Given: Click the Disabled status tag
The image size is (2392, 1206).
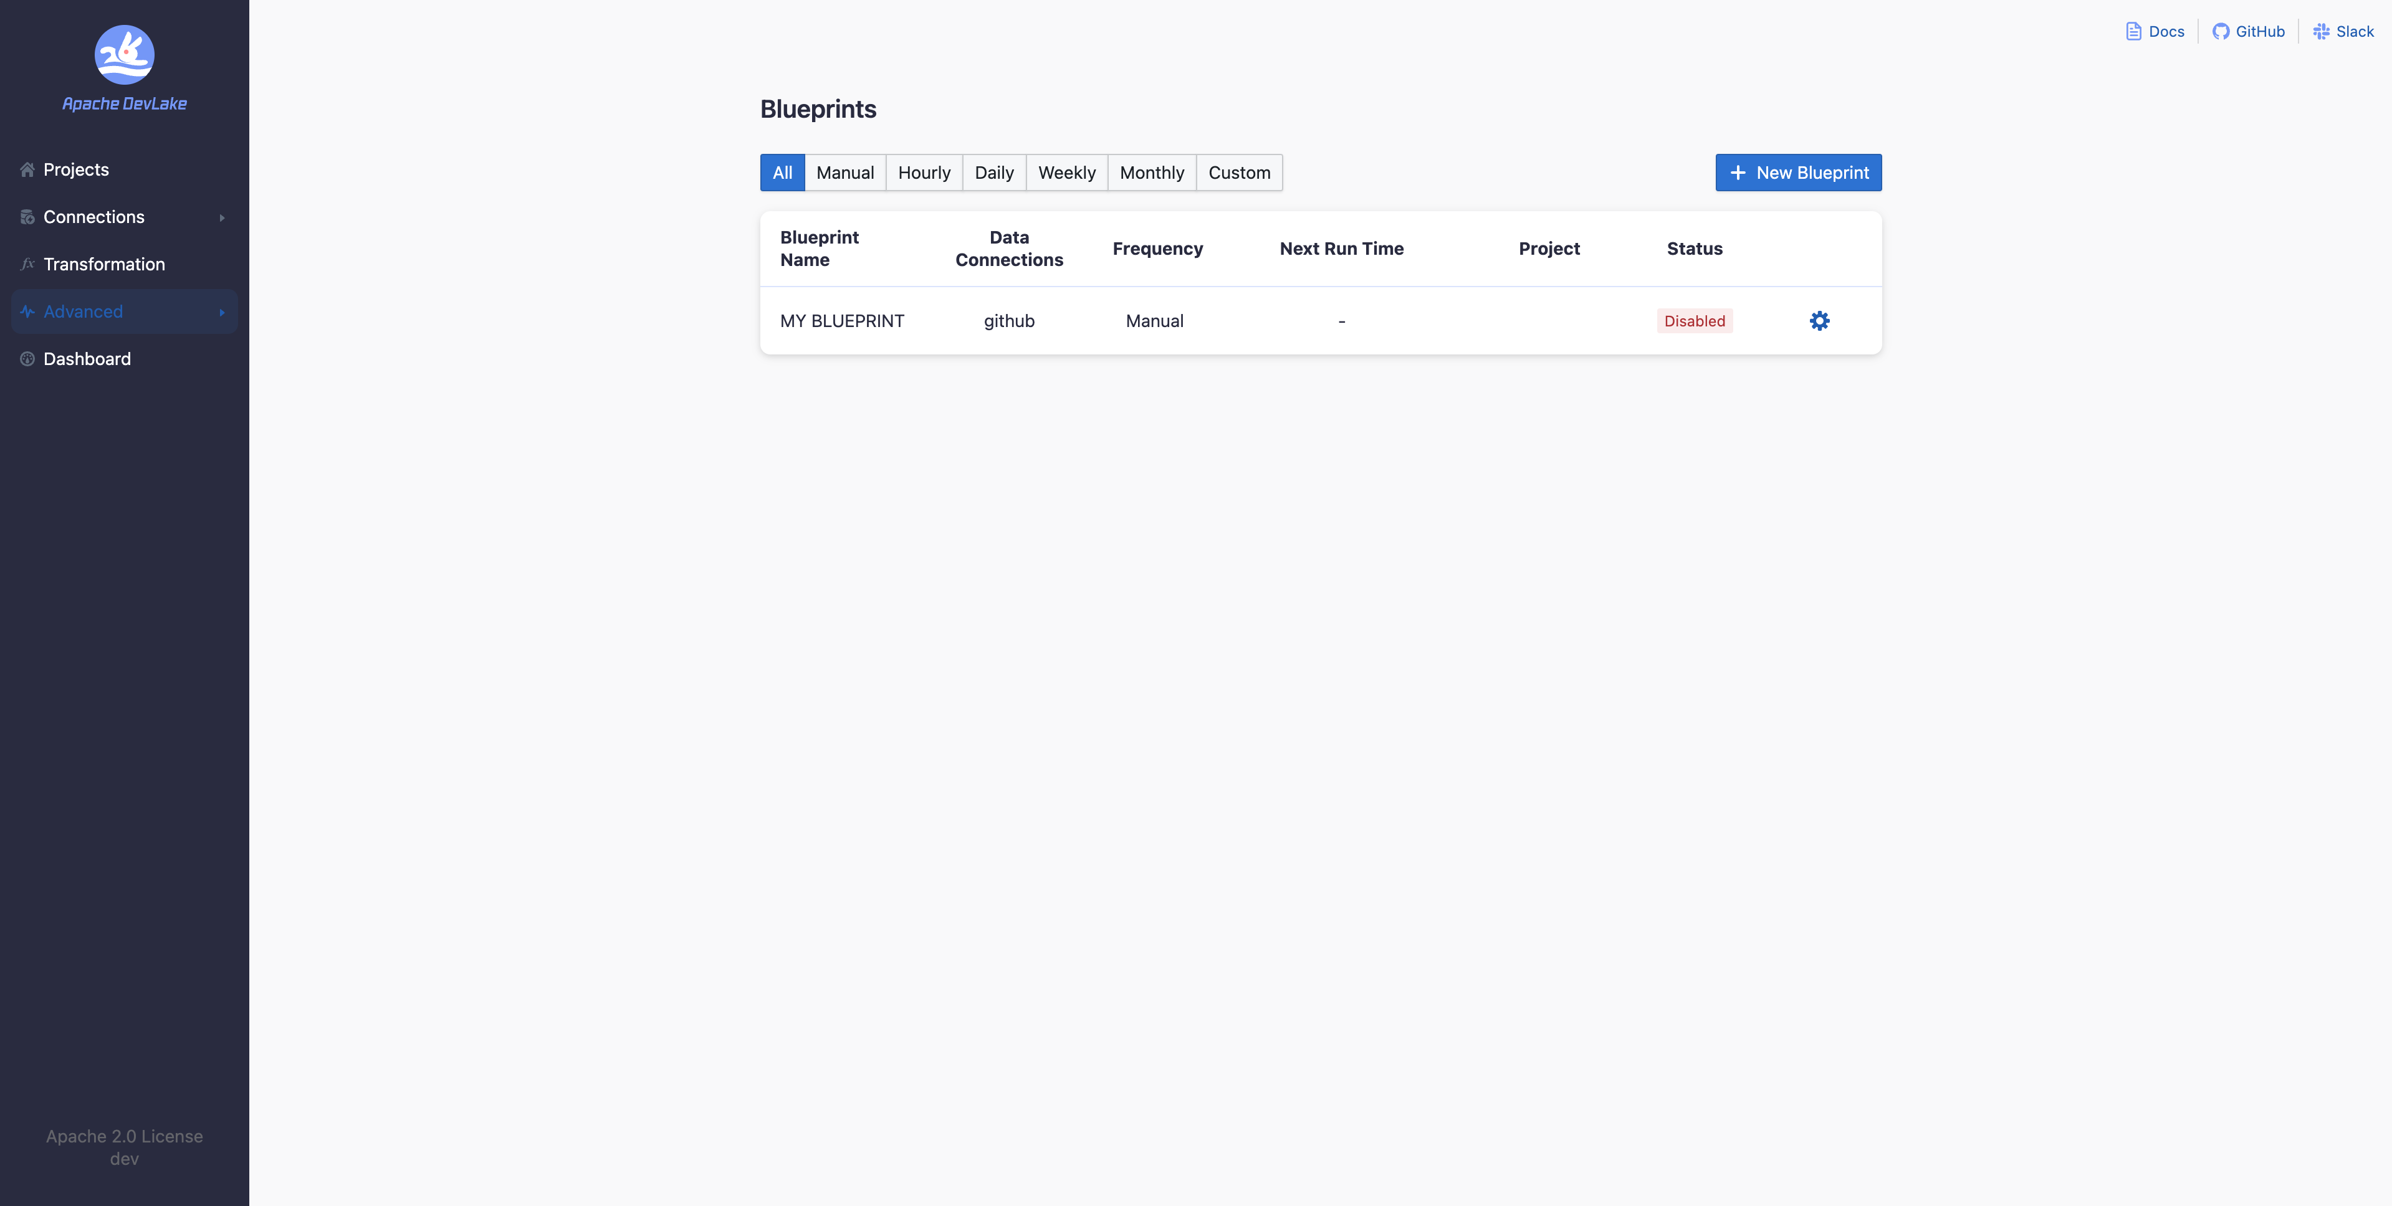Looking at the screenshot, I should point(1694,321).
